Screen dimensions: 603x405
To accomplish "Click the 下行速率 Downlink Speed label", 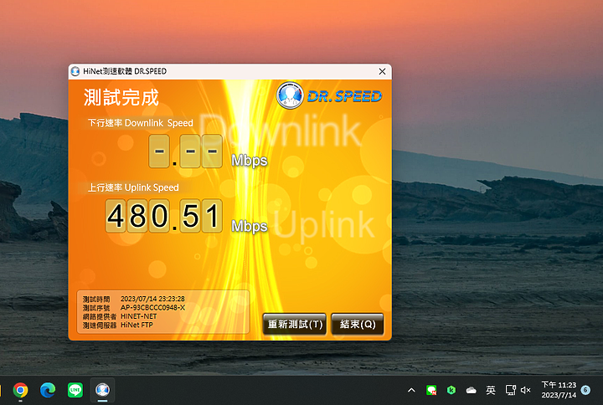I will click(x=141, y=123).
